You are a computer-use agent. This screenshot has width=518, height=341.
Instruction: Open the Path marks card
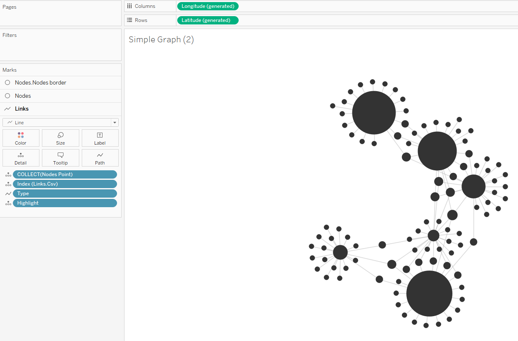(100, 158)
